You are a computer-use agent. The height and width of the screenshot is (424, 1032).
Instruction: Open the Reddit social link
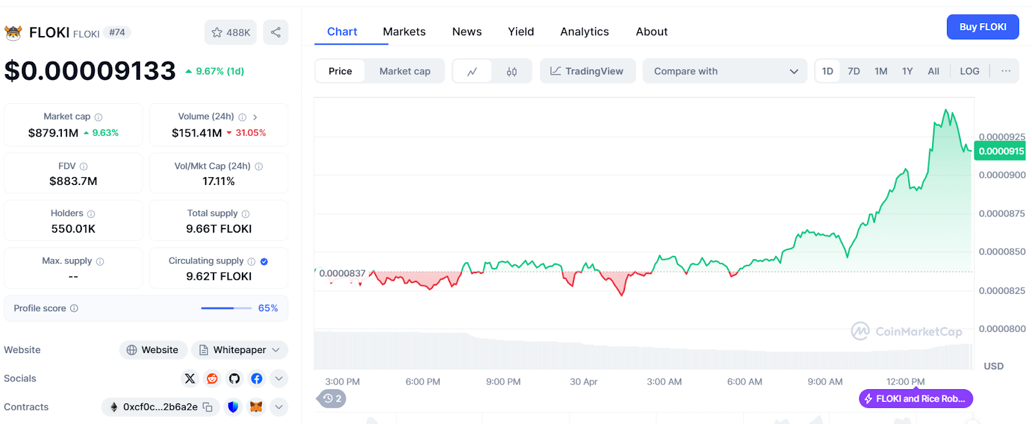[x=212, y=378]
